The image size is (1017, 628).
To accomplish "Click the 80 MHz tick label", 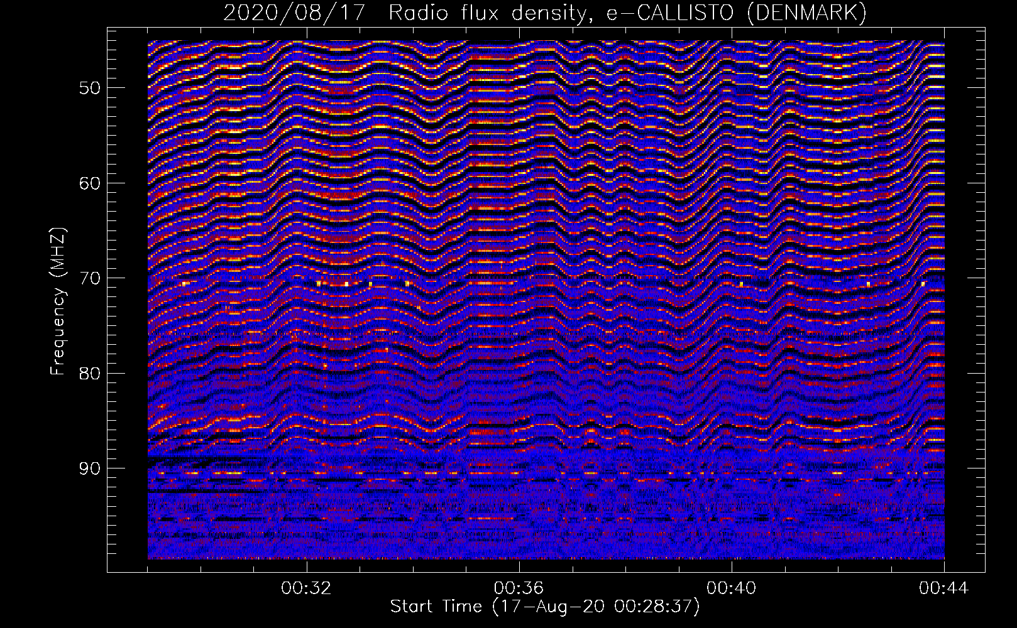I will point(90,373).
